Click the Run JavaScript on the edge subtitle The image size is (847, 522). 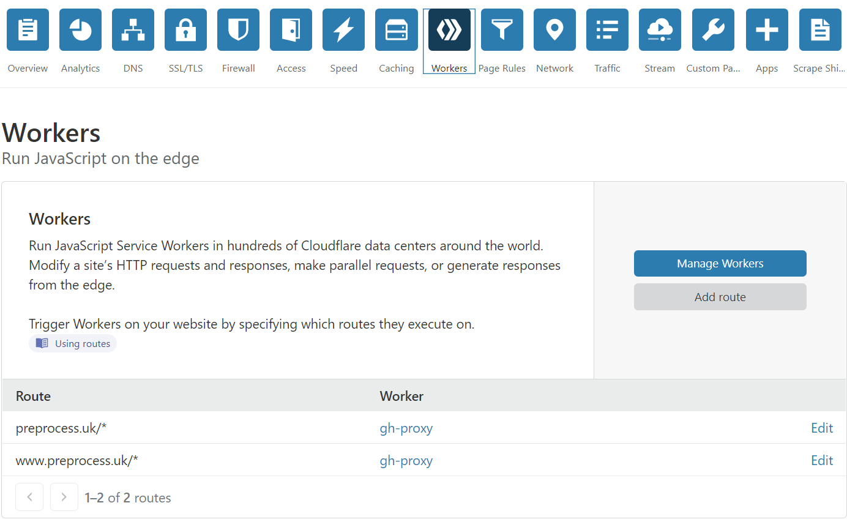(x=100, y=158)
